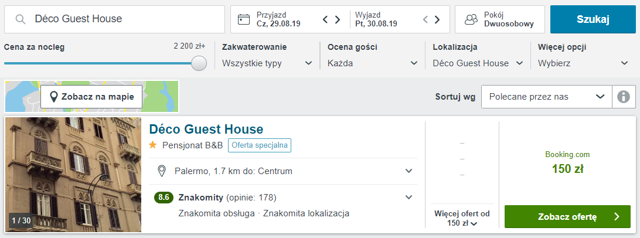
Task: Click the guests room type icon
Action: tap(471, 19)
